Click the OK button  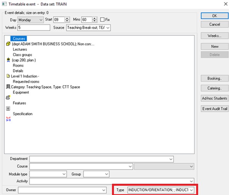click(215, 16)
